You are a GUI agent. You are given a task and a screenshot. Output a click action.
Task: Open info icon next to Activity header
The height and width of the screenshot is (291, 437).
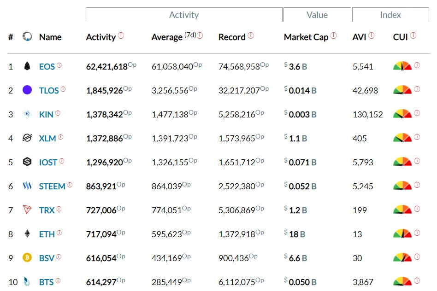tap(121, 35)
